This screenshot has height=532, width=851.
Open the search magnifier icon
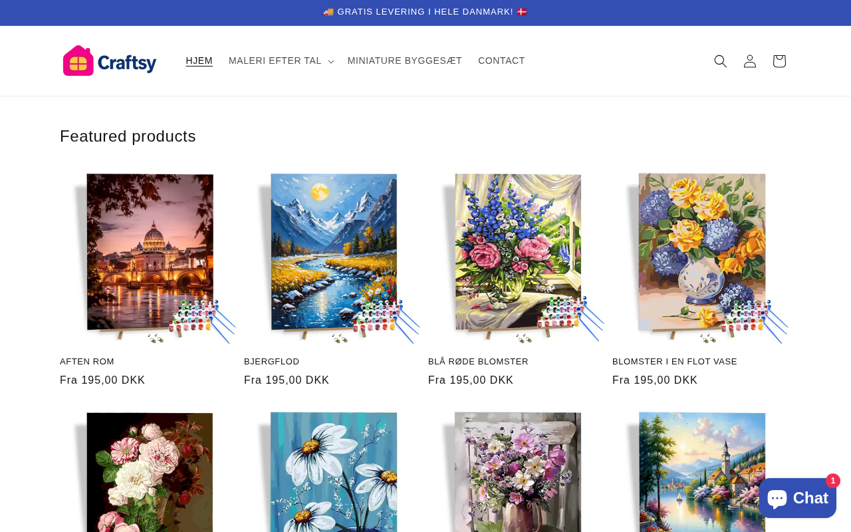coord(721,61)
